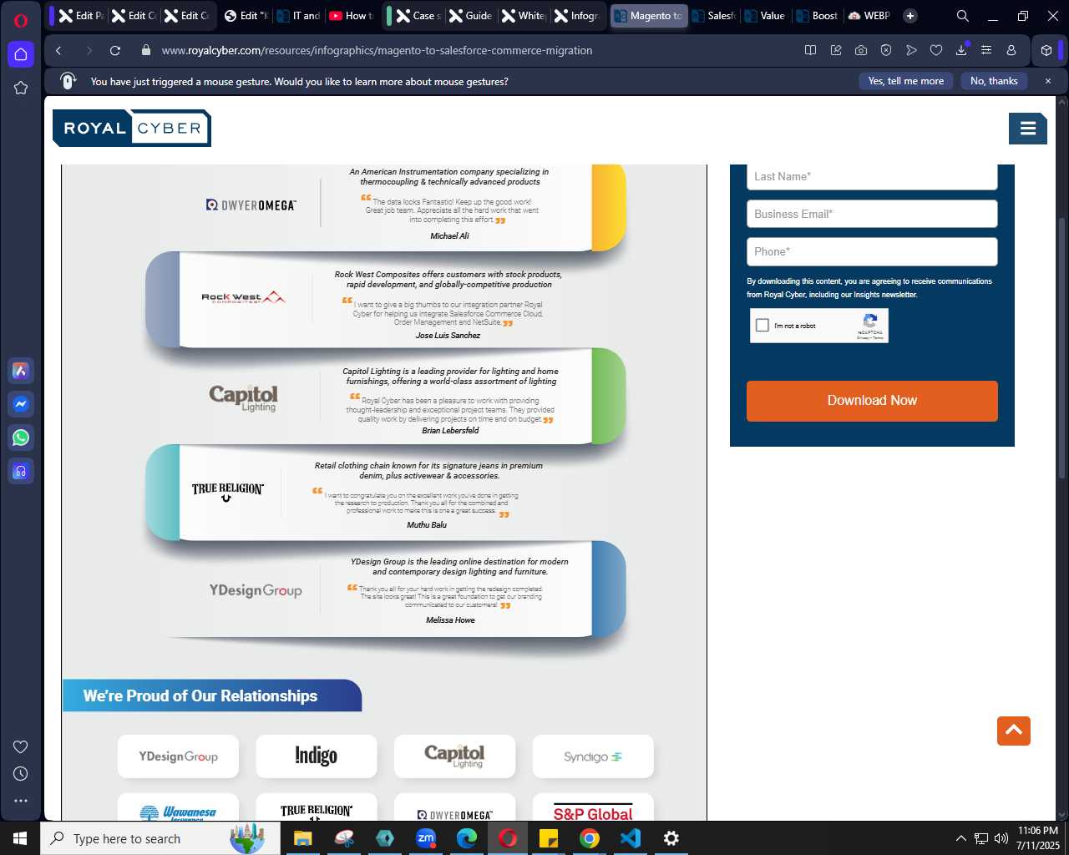The width and height of the screenshot is (1069, 855).
Task: Take a snapshot with camera icon
Action: [x=861, y=50]
